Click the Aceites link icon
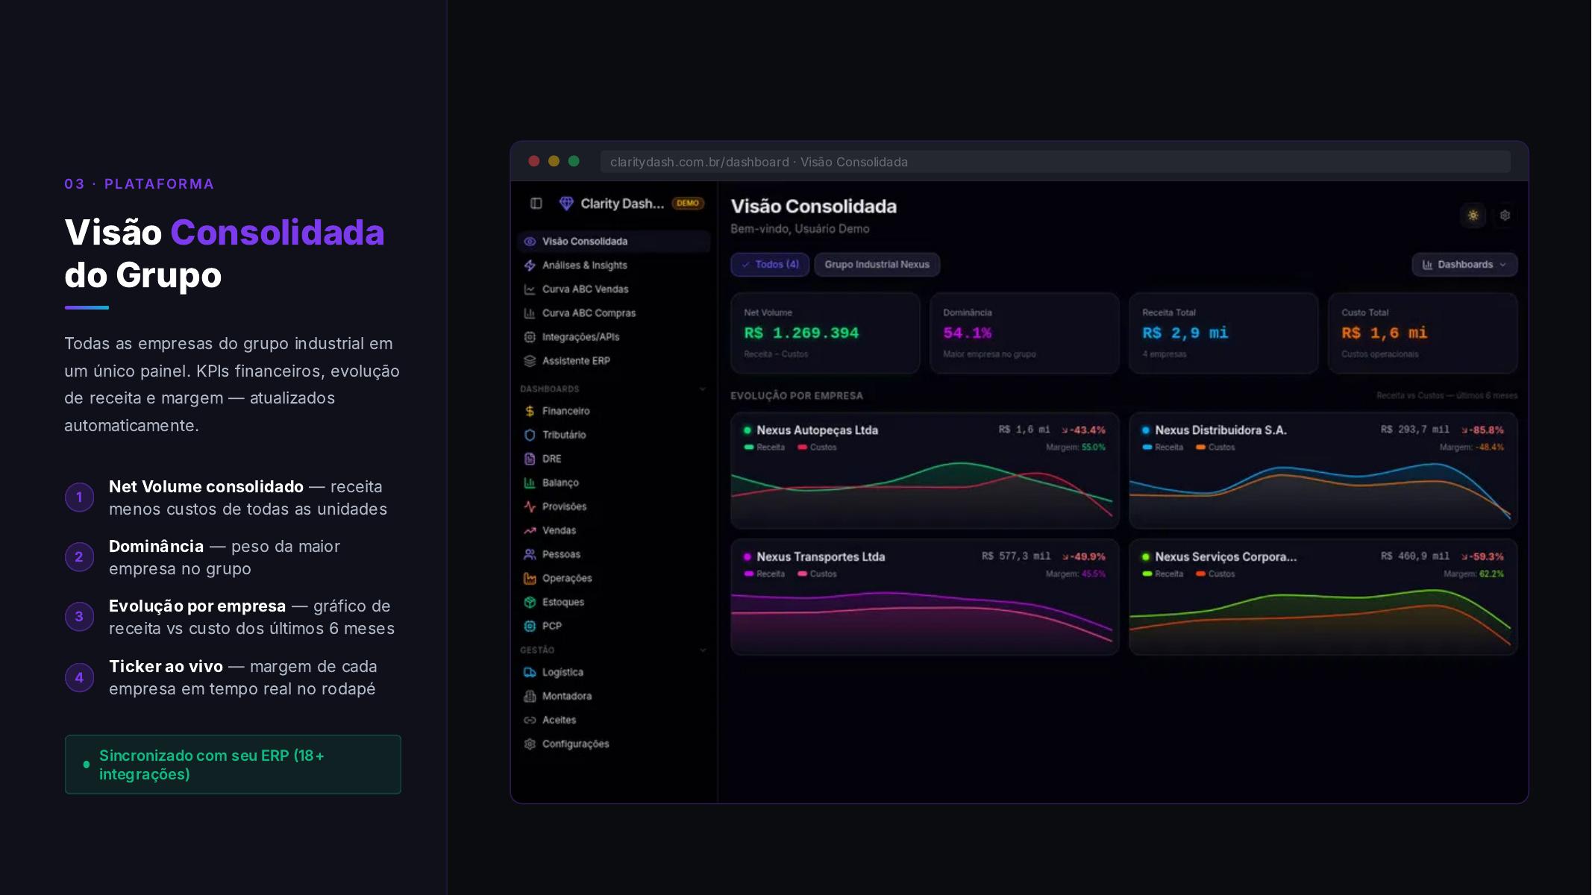The width and height of the screenshot is (1592, 895). tap(530, 720)
